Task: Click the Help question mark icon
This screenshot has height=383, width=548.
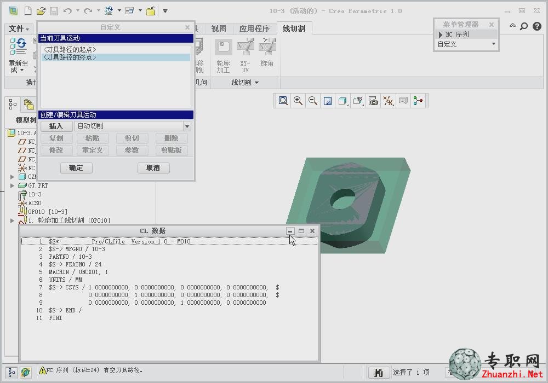Action: pyautogui.click(x=537, y=26)
